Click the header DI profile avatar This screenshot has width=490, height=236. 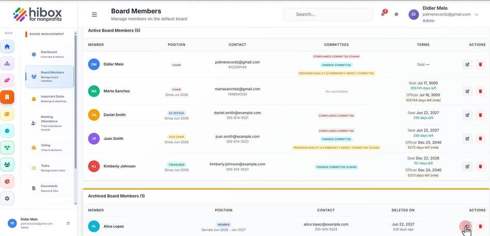(x=414, y=14)
